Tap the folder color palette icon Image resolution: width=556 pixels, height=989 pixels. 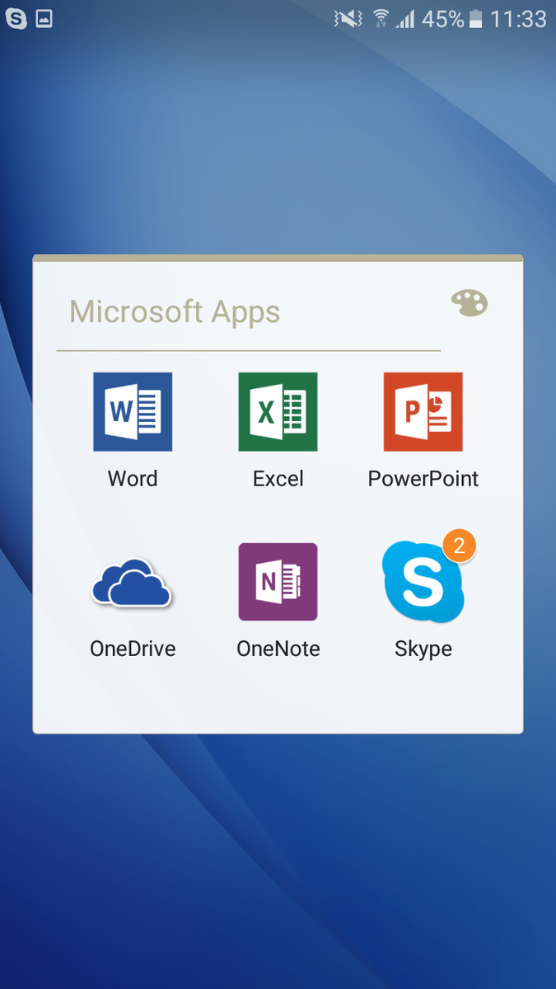coord(470,303)
